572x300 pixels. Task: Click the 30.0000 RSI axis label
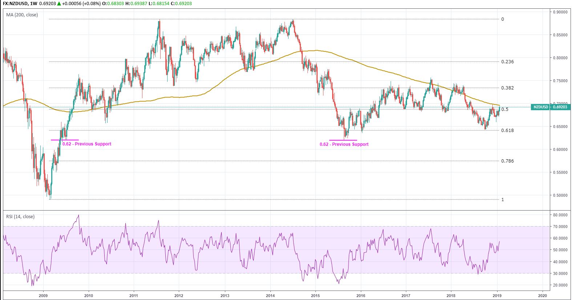tap(560, 273)
